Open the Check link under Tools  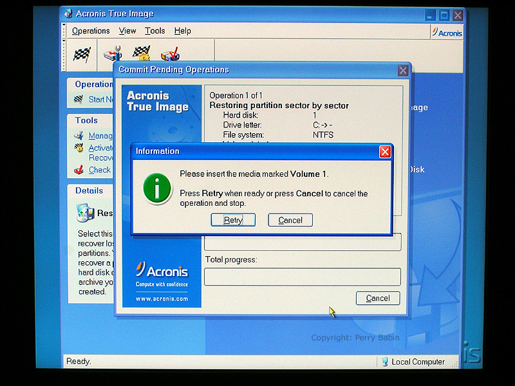coord(100,170)
